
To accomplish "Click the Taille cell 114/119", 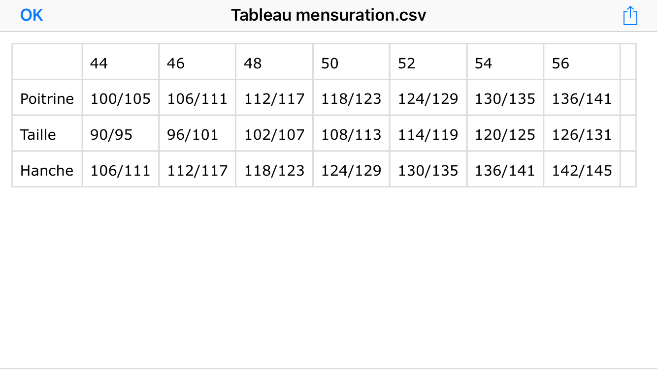I will 428,134.
